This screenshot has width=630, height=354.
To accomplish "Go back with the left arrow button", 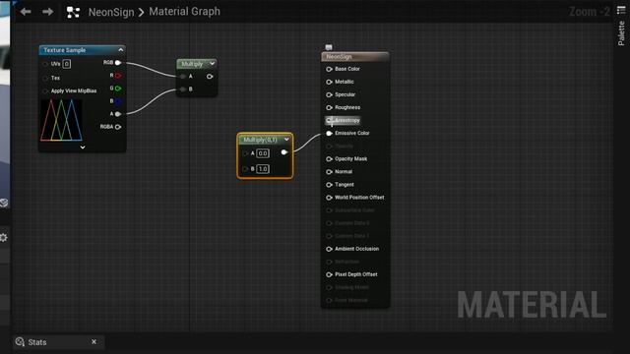I will (x=26, y=12).
